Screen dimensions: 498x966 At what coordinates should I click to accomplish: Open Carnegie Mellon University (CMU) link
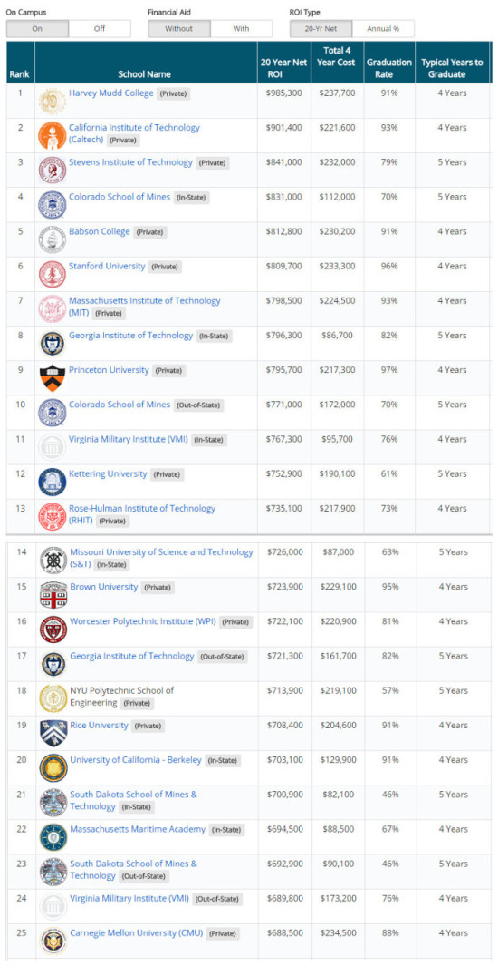point(137,932)
